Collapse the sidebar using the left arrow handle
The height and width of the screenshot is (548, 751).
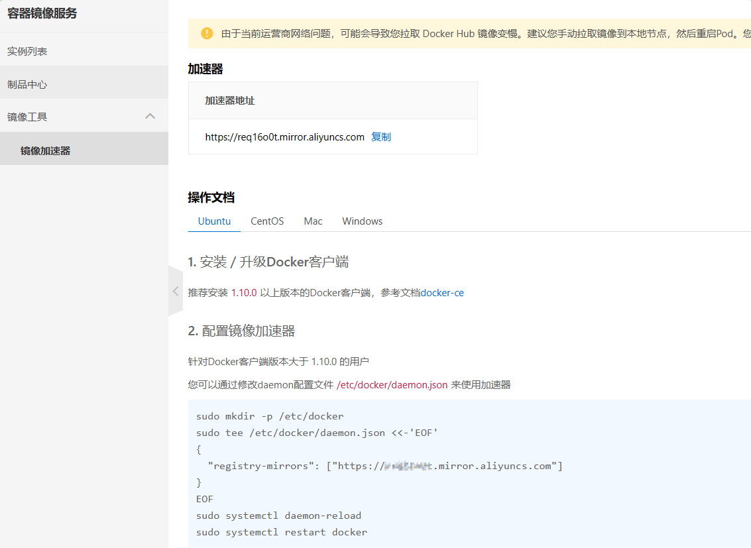point(175,291)
